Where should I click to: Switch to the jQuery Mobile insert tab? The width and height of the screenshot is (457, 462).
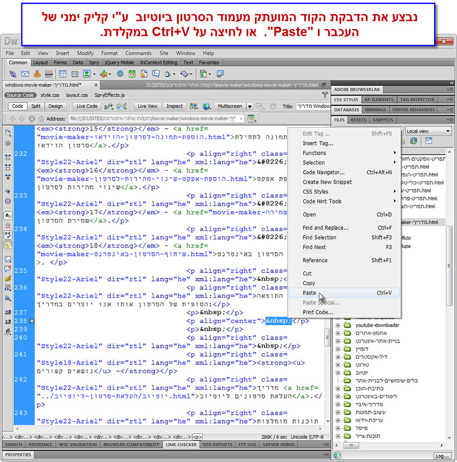119,62
